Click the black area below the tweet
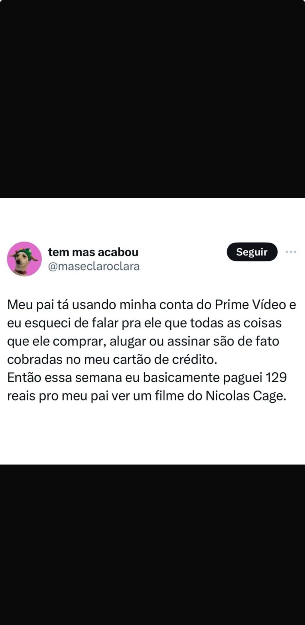305x625 pixels. tap(152, 545)
